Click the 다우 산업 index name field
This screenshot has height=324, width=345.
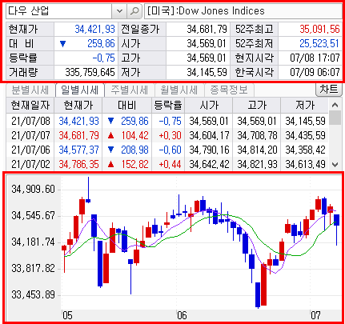[x=59, y=11]
